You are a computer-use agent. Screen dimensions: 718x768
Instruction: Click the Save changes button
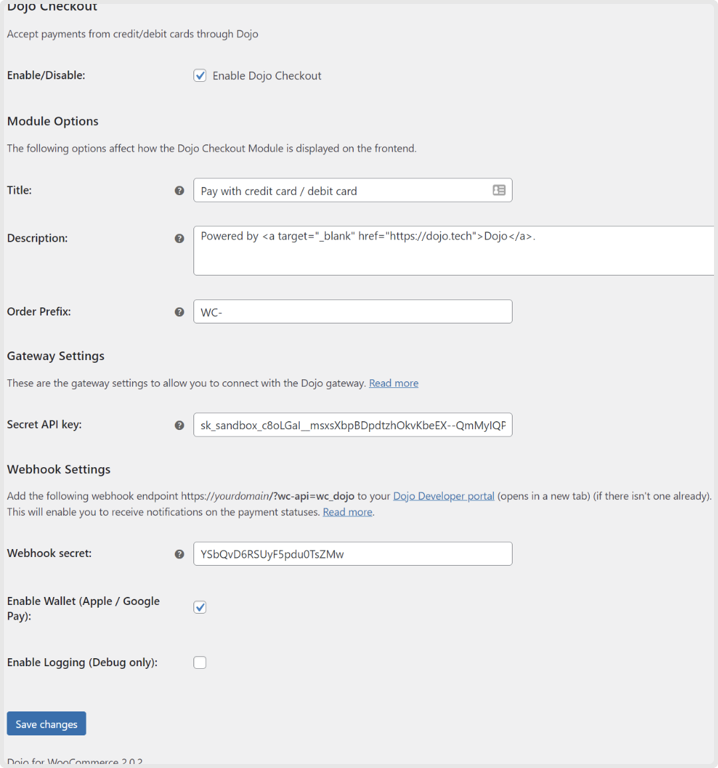click(x=46, y=723)
